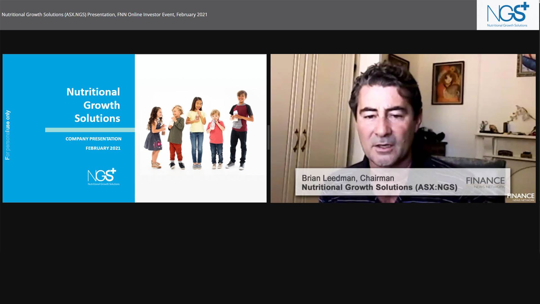Screen dimensions: 540x304
Task: Click the Finance watermark at video's bottom corner
Action: click(521, 197)
